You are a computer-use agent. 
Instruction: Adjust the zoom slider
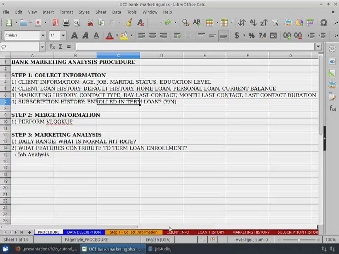click(x=299, y=240)
